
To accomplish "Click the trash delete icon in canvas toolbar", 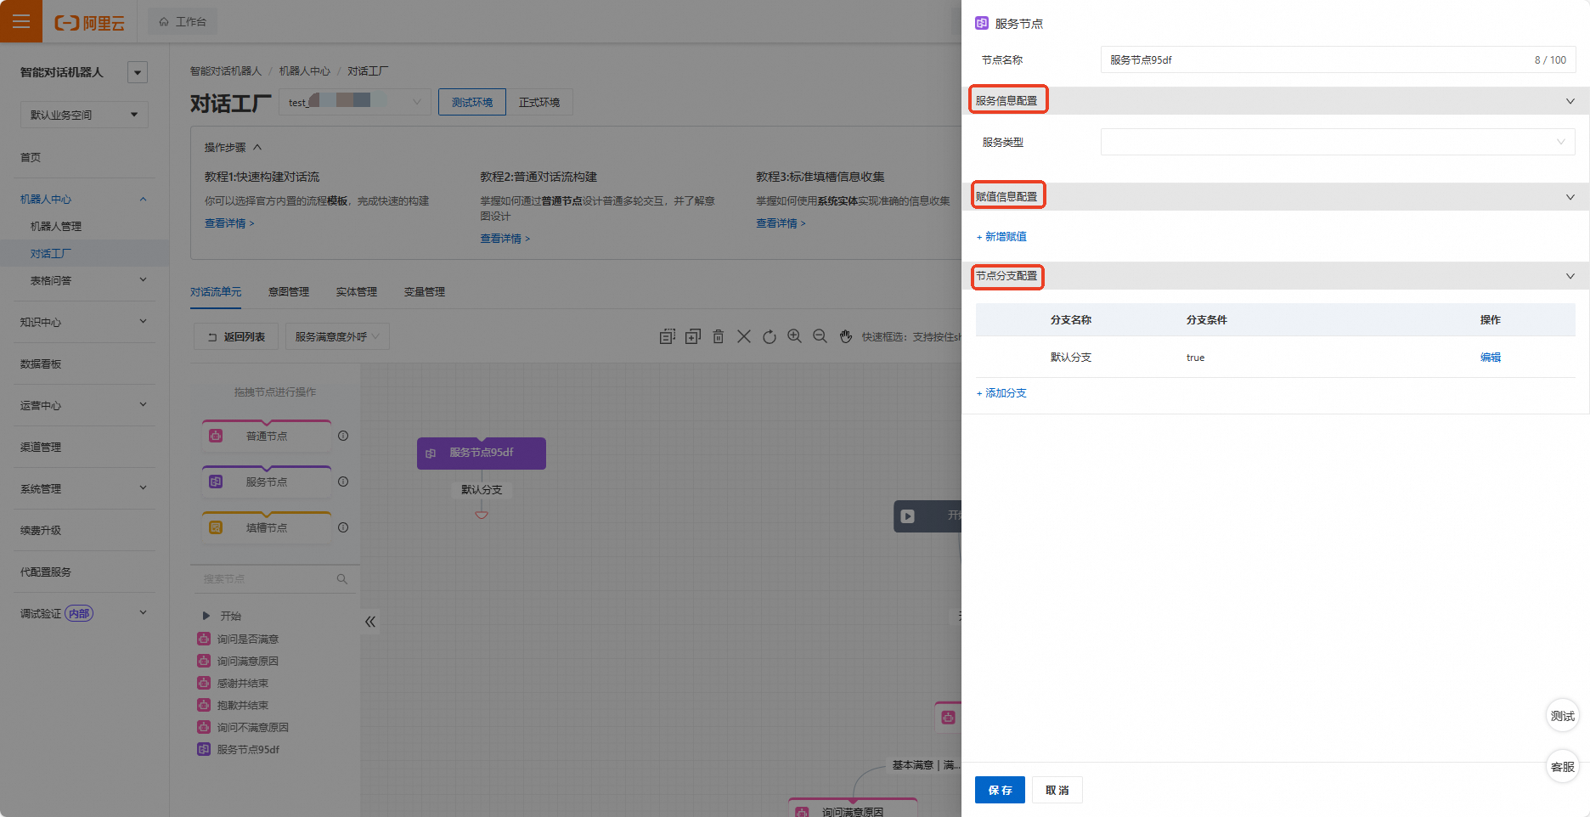I will 719,336.
